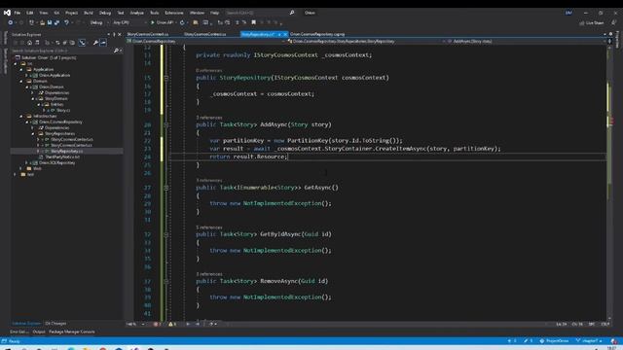Click Collapse All icon in Solution Explorer
Image resolution: width=623 pixels, height=350 pixels.
click(65, 43)
